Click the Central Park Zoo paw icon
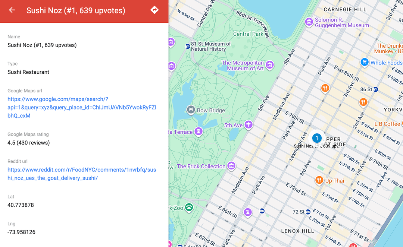This screenshot has height=247, width=403. click(x=189, y=208)
